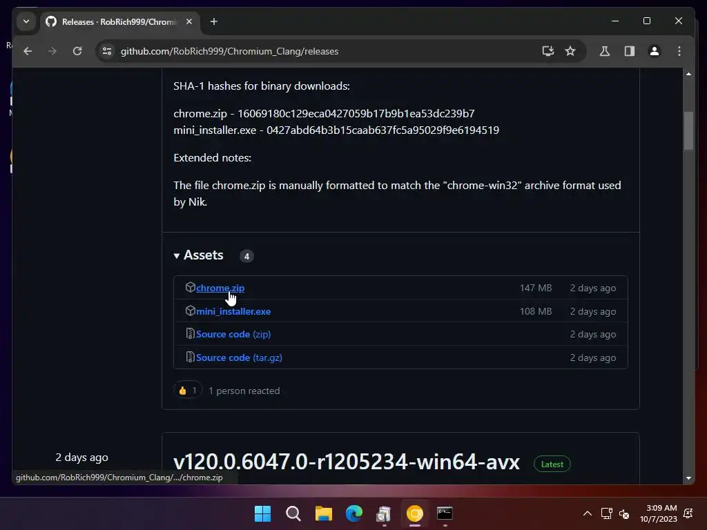Open the v120.0.6047.0-r1205234-win64-avx release title
The image size is (707, 530).
click(347, 462)
